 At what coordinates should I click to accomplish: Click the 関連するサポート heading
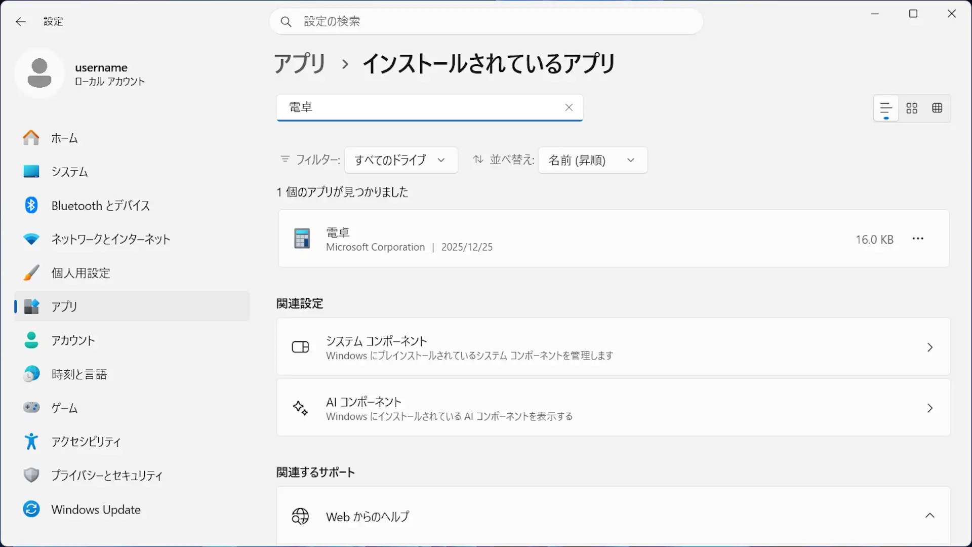pos(316,472)
